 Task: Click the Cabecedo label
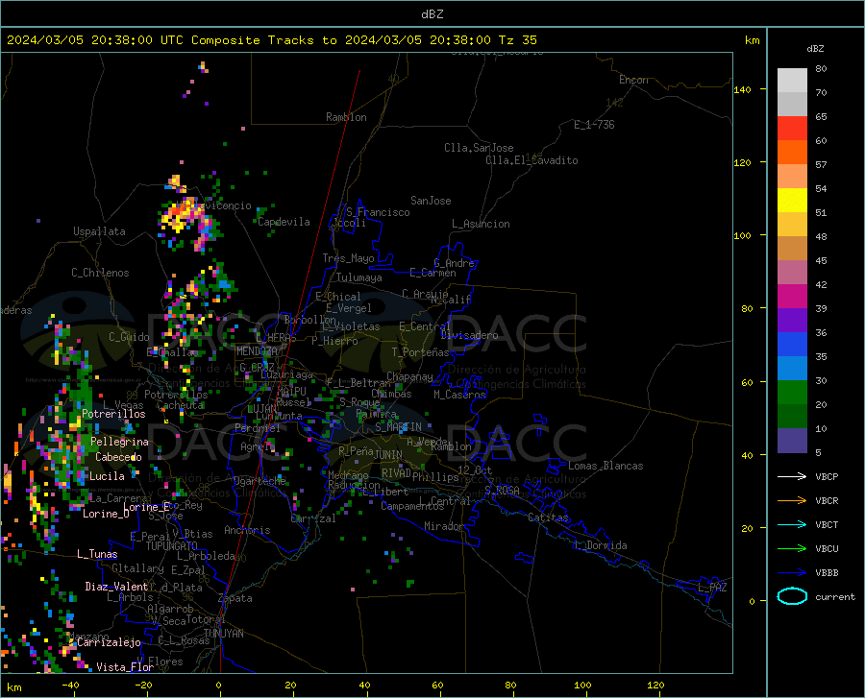coord(118,457)
